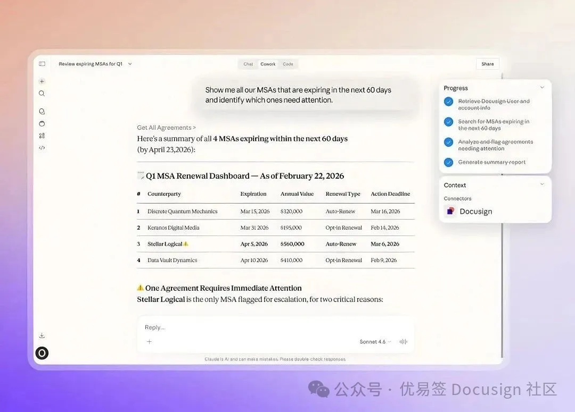Open the Sonnet 4.6 model selector
The height and width of the screenshot is (412, 575).
(375, 342)
